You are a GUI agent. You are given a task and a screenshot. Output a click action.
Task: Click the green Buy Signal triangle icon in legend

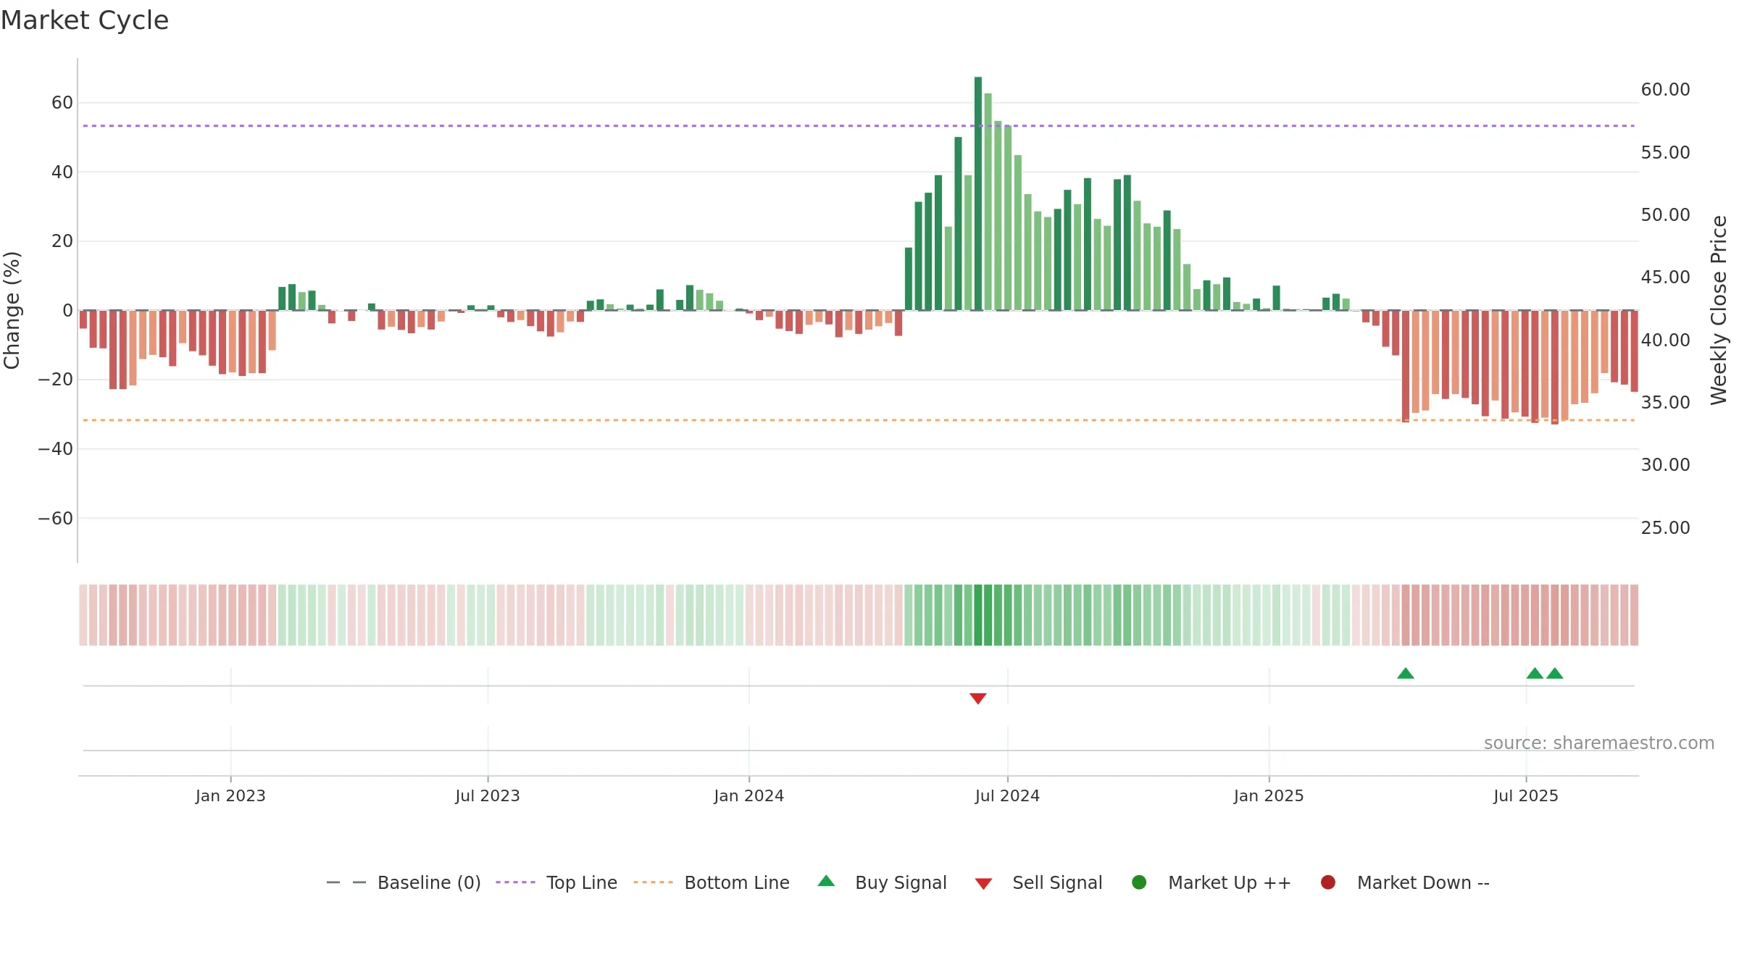click(826, 882)
